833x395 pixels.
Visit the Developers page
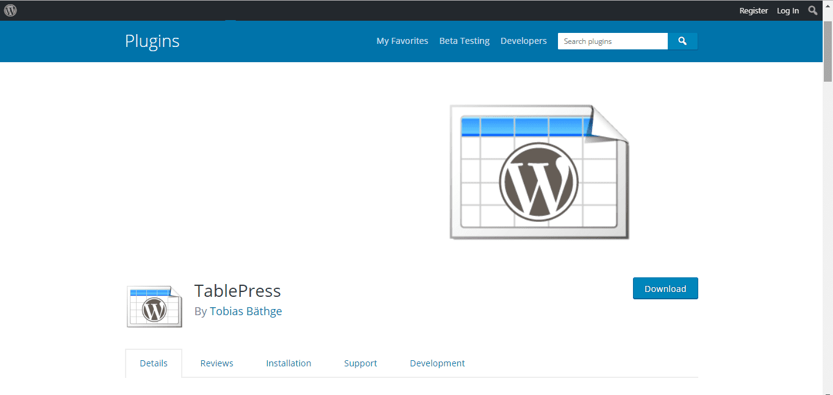coord(523,41)
